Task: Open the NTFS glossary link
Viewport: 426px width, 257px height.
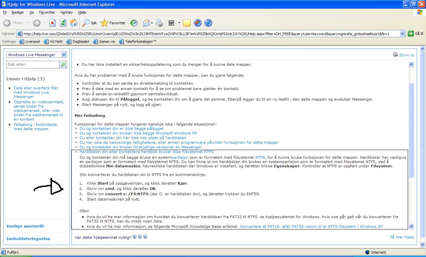Action: 260,157
